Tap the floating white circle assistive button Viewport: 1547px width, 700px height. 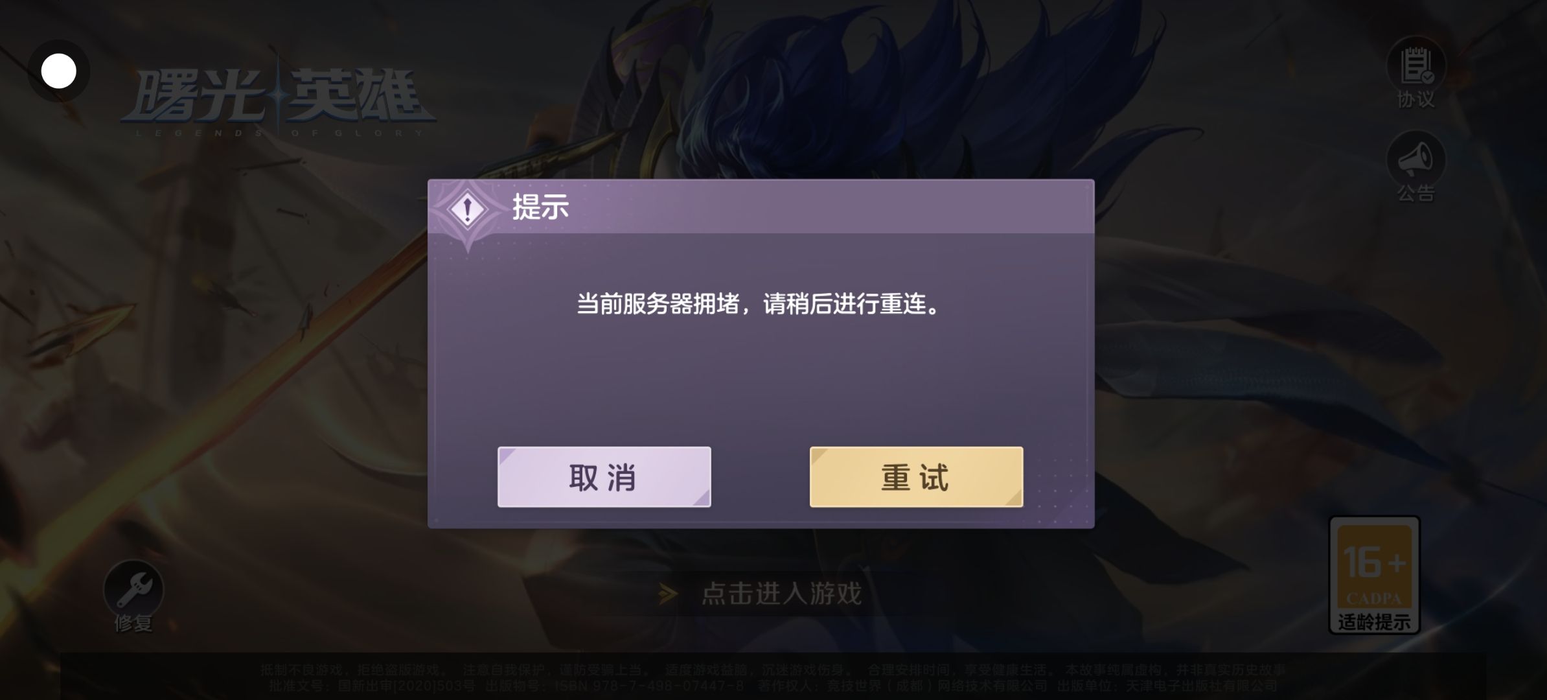tap(58, 71)
